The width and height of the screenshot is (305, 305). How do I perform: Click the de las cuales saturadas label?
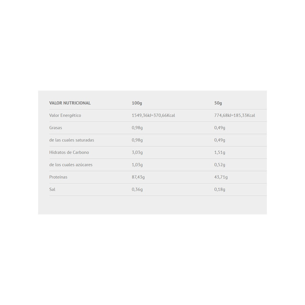click(72, 140)
